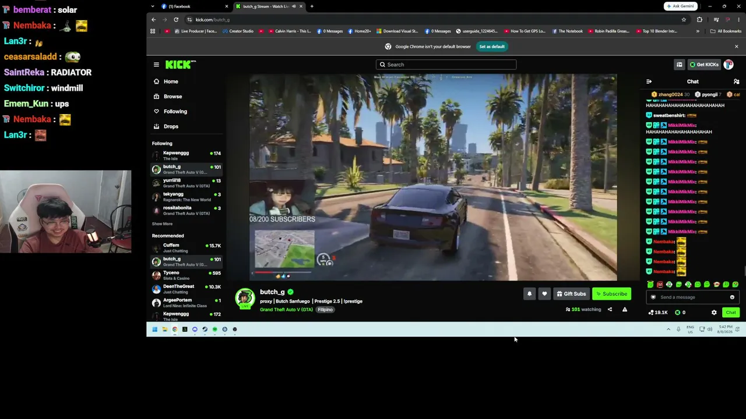Open the dashboard icon beside Get KICKs
The image size is (746, 419).
679,65
